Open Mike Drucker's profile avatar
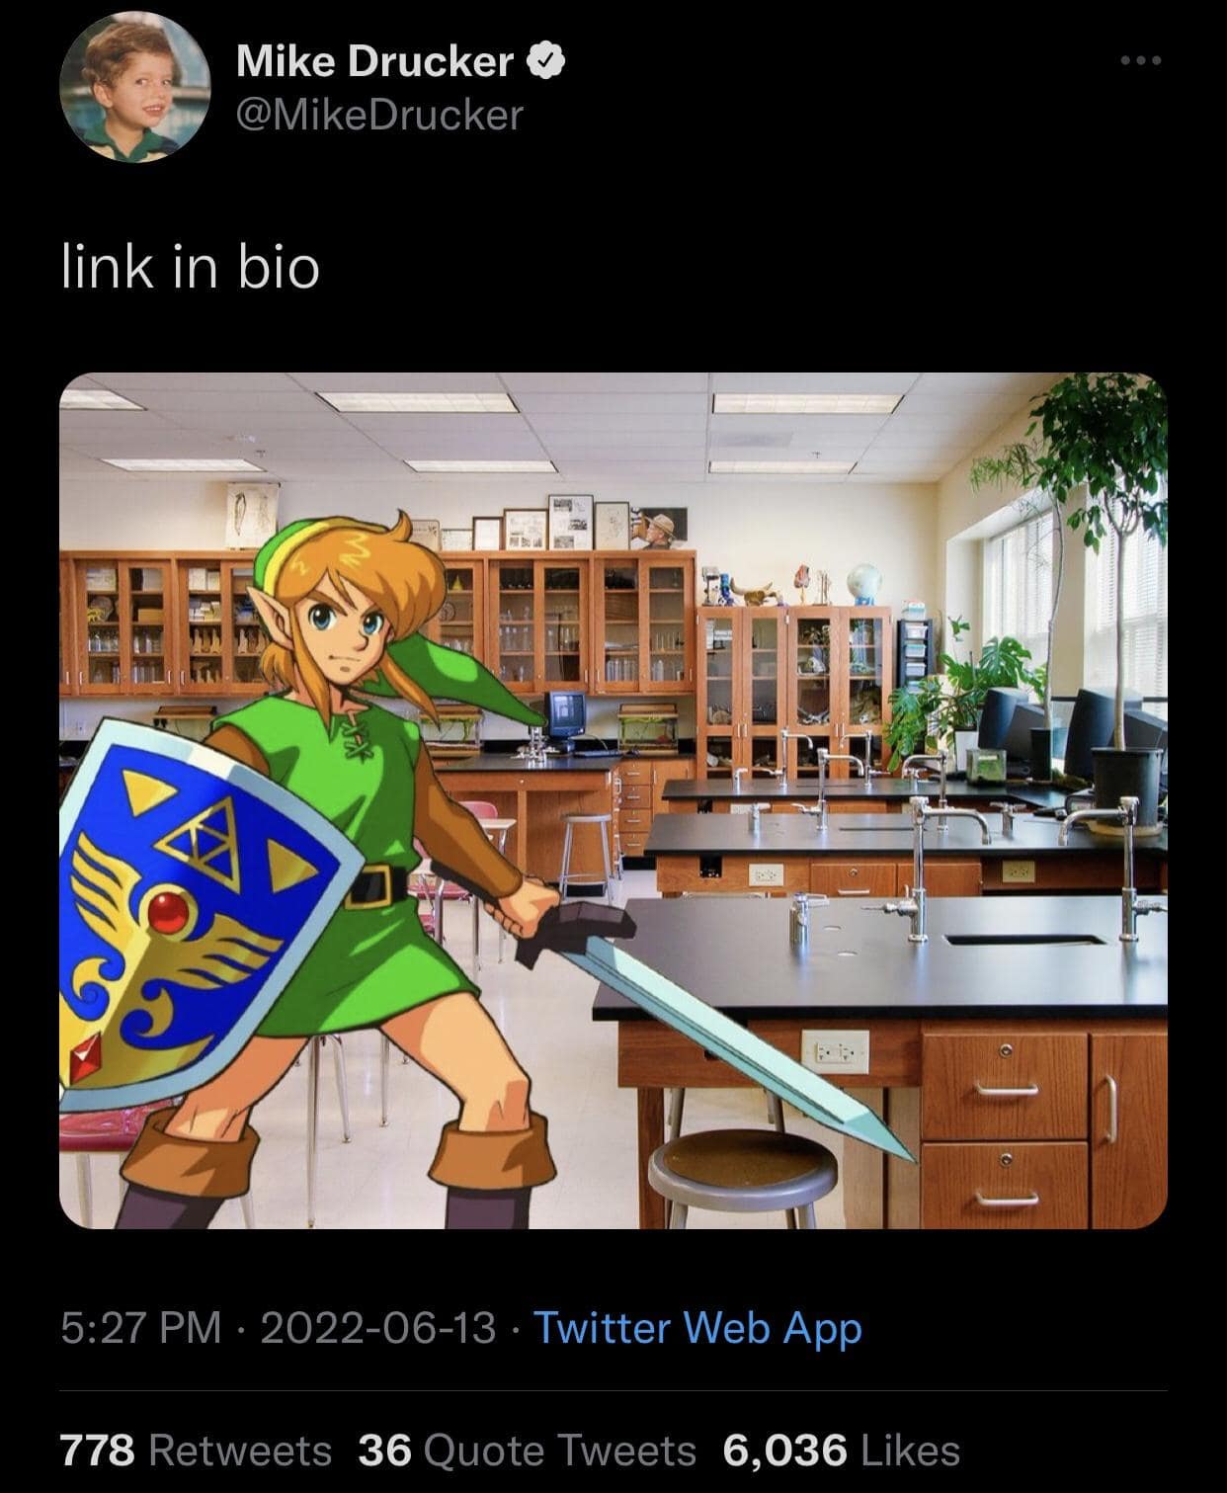 click(135, 87)
